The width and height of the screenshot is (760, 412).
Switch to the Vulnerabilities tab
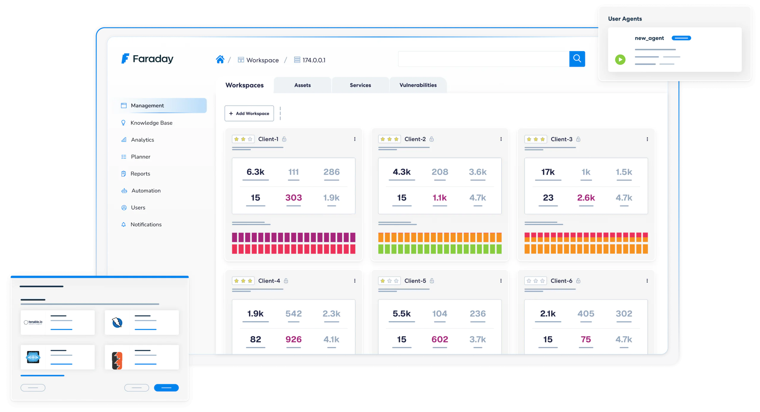(418, 85)
